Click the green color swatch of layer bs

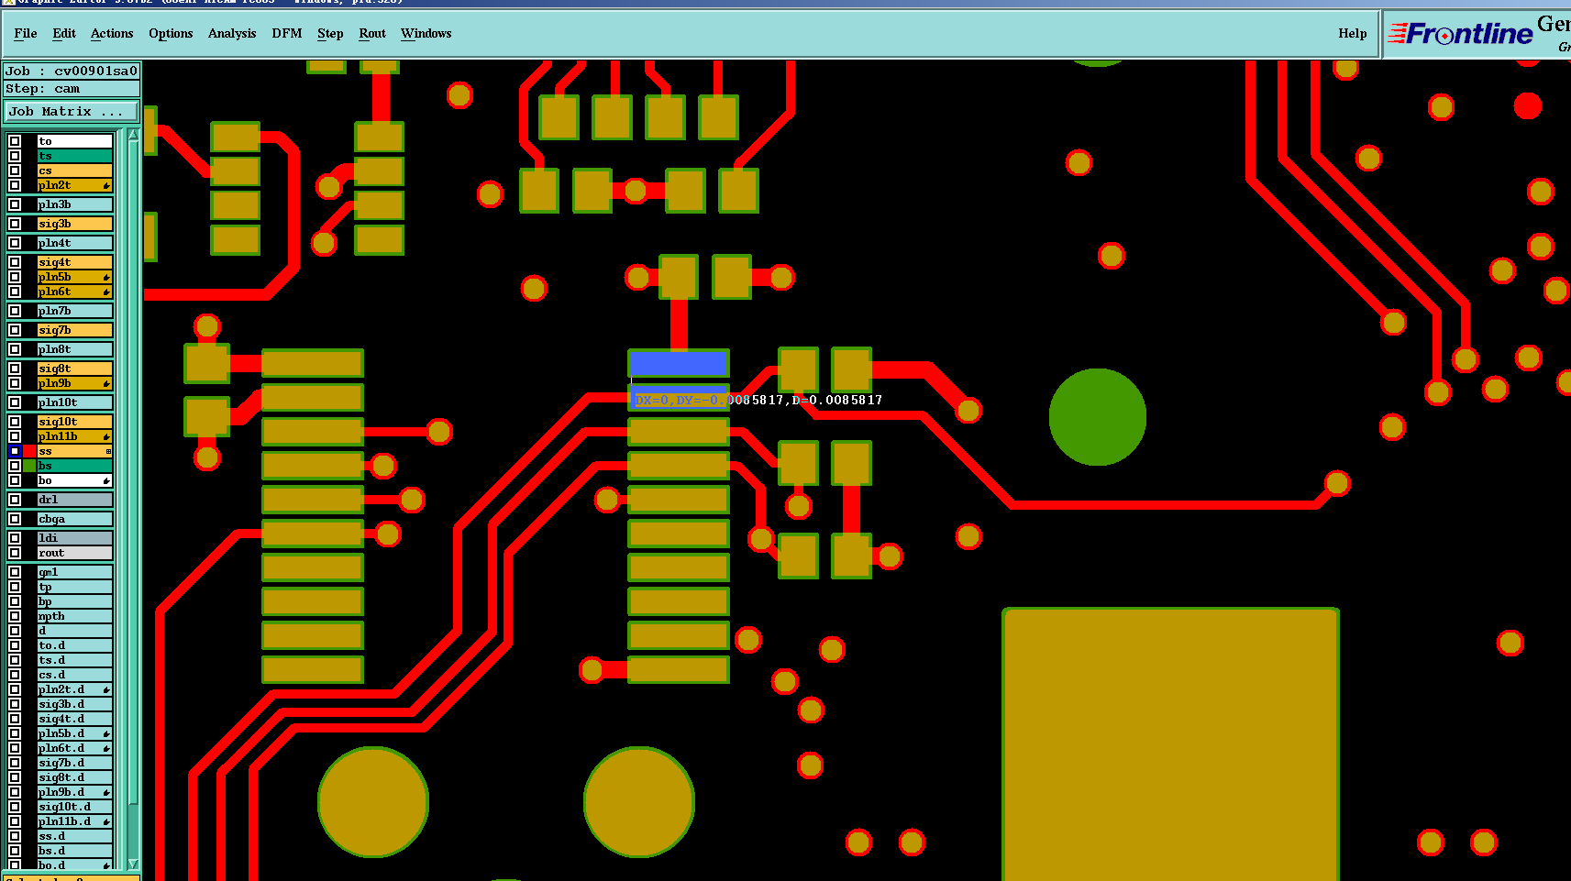point(29,466)
